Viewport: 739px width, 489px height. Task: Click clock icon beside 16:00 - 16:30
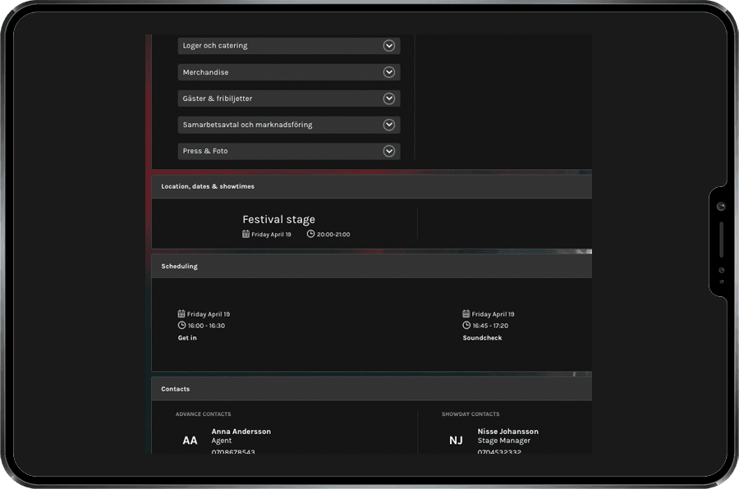tap(181, 325)
